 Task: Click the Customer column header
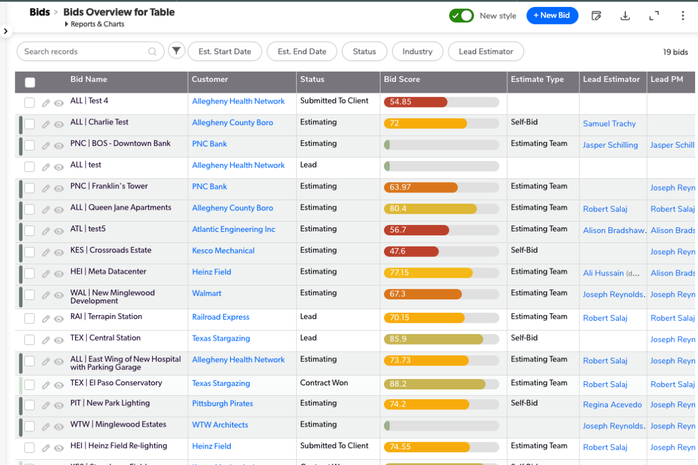click(210, 79)
